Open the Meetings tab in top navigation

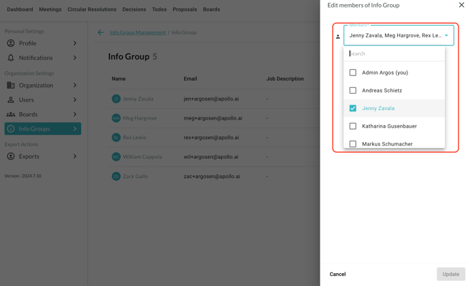point(50,10)
